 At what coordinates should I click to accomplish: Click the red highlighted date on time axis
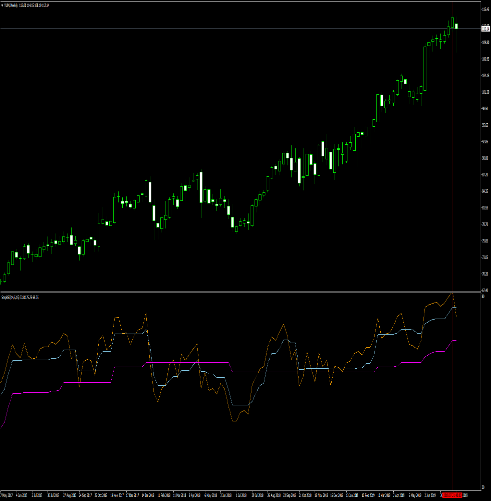tap(452, 494)
